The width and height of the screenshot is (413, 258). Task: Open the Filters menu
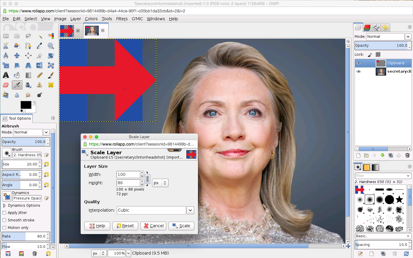click(122, 19)
